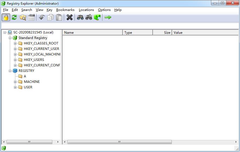Click the folder with magnifier toolbar icon
The width and height of the screenshot is (240, 152).
tap(23, 17)
